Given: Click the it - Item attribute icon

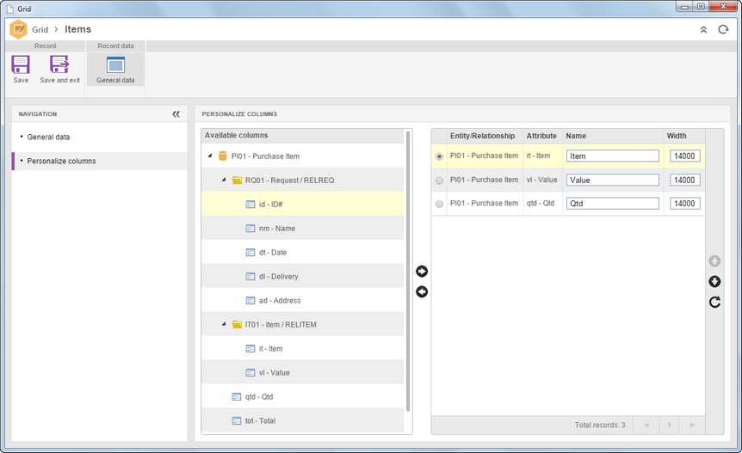Looking at the screenshot, I should coord(250,349).
